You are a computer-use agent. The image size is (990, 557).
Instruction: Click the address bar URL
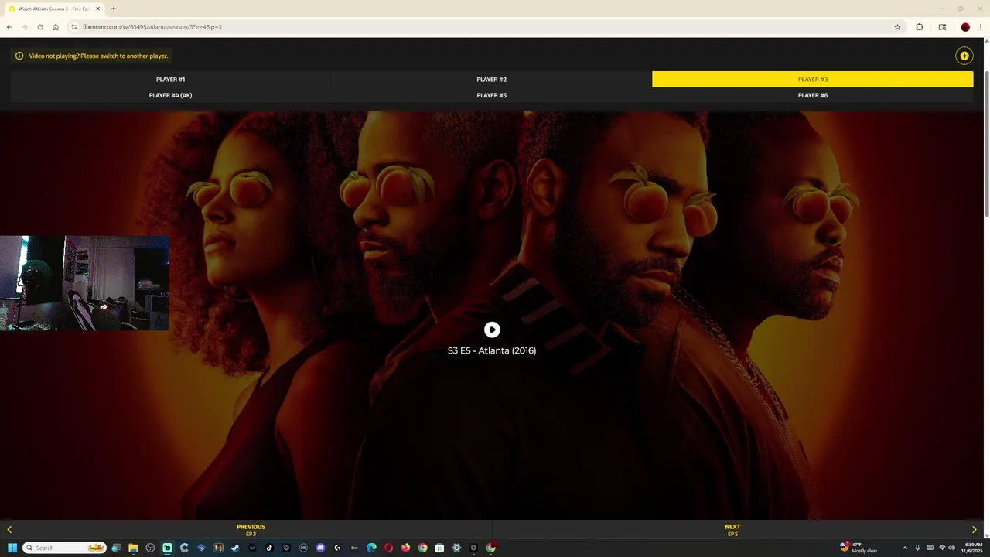152,27
